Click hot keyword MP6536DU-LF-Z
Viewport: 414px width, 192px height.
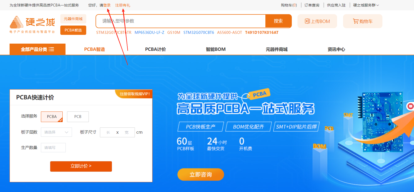[149, 33]
